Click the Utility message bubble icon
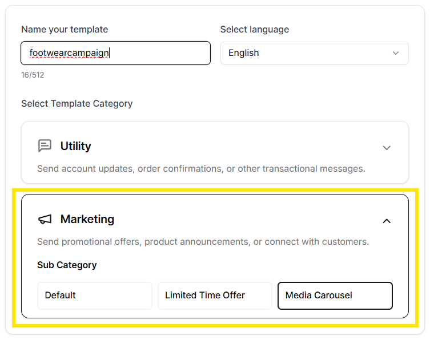Viewport: 434px width, 340px height. click(45, 146)
